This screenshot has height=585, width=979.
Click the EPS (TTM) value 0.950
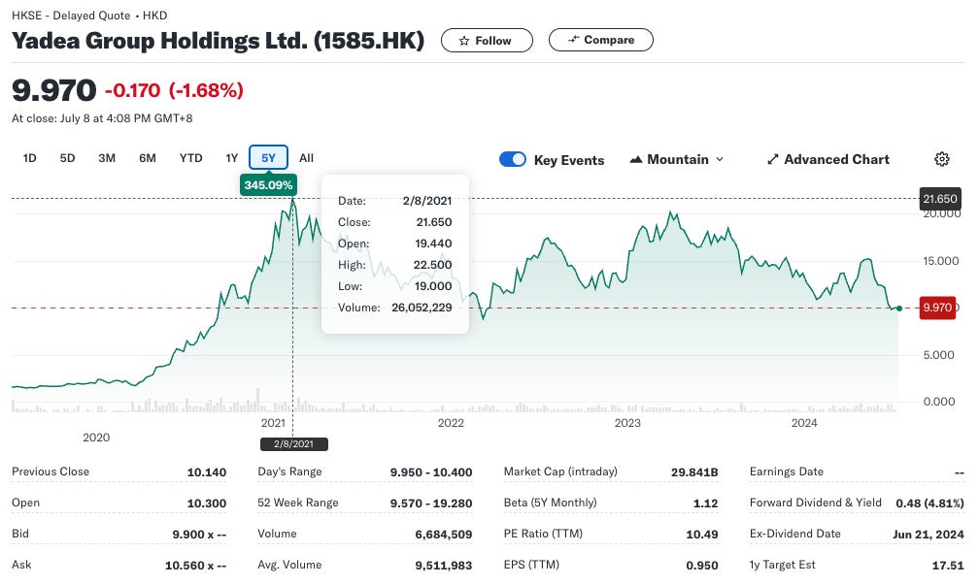(x=702, y=566)
